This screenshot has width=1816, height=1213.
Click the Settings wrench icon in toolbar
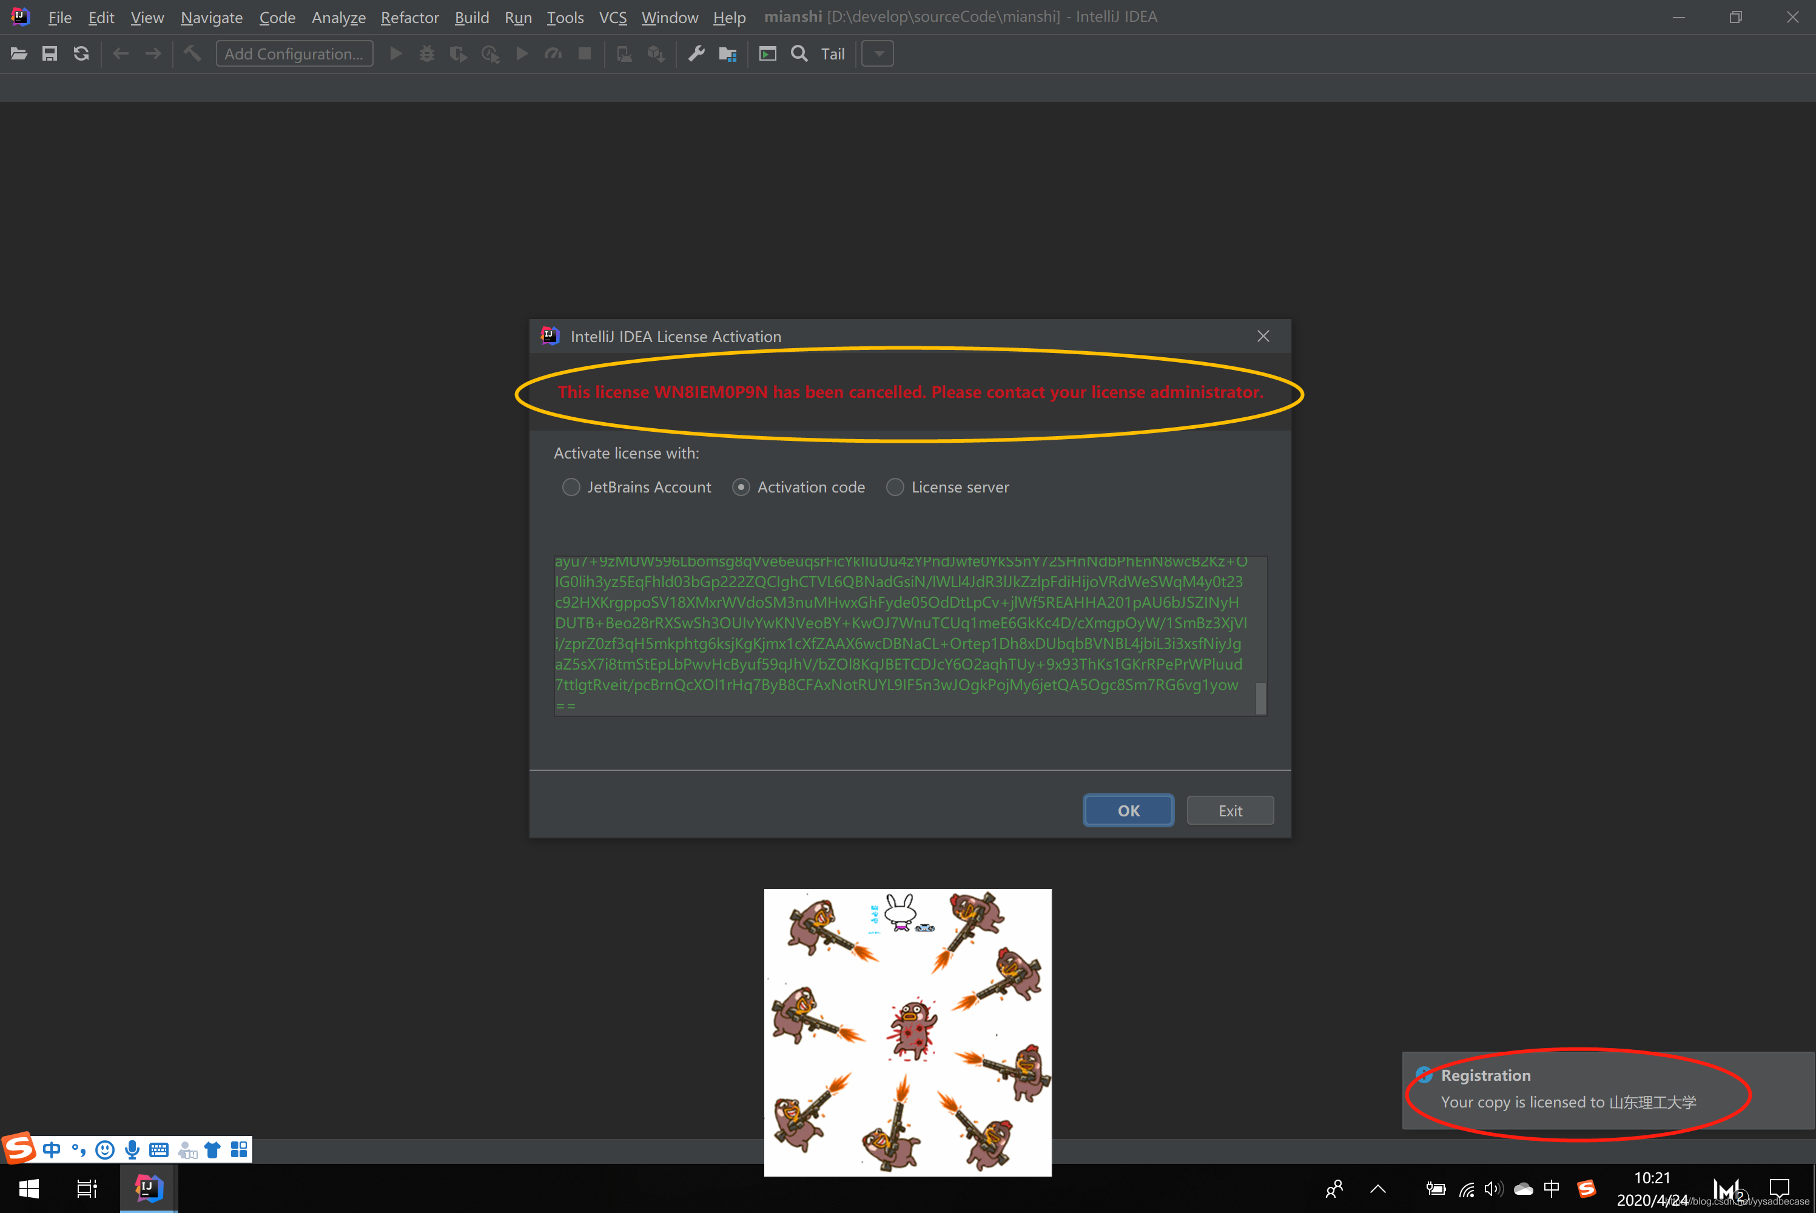pyautogui.click(x=696, y=54)
